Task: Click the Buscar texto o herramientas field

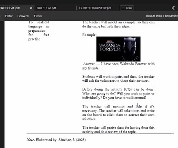Action: 162,16
